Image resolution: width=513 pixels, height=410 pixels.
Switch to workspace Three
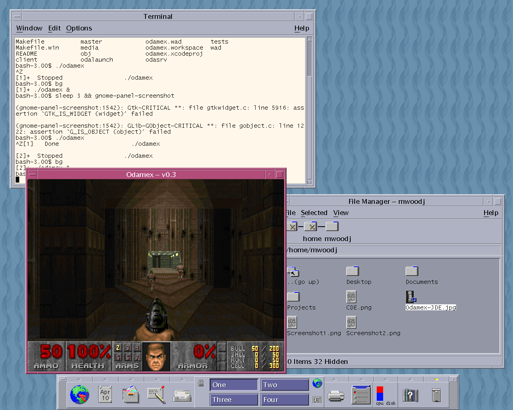pyautogui.click(x=234, y=400)
